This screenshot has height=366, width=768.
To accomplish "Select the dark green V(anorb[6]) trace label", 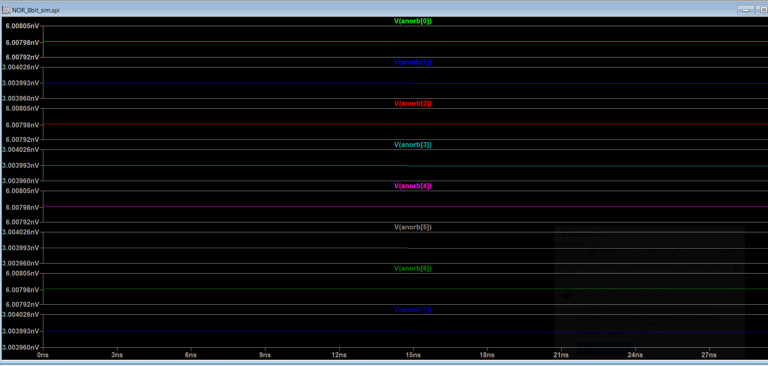I will [x=413, y=269].
